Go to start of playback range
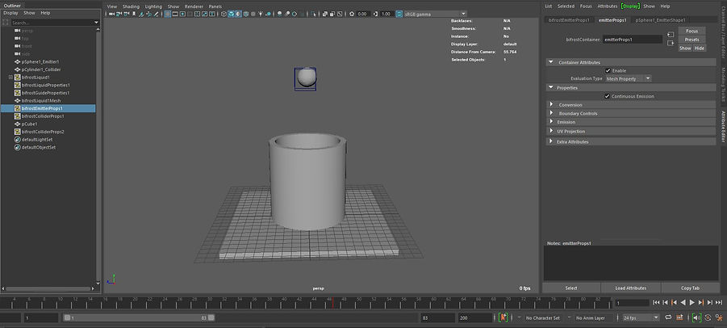 tap(656, 302)
